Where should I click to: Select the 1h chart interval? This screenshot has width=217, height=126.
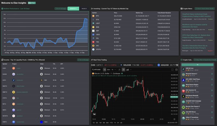(x=112, y=70)
